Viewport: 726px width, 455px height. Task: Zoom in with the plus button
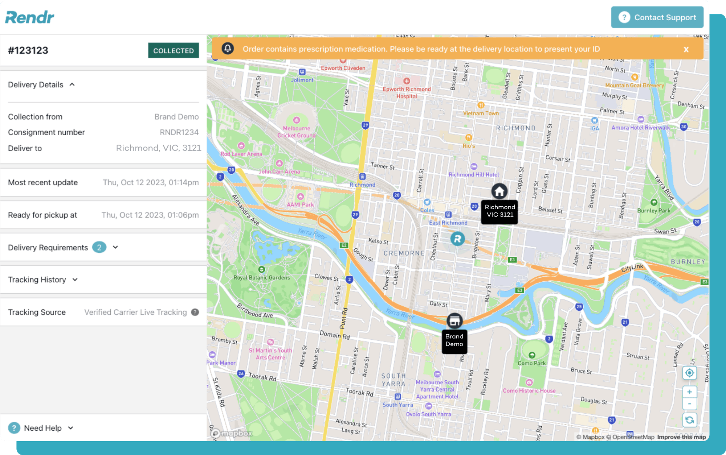689,392
